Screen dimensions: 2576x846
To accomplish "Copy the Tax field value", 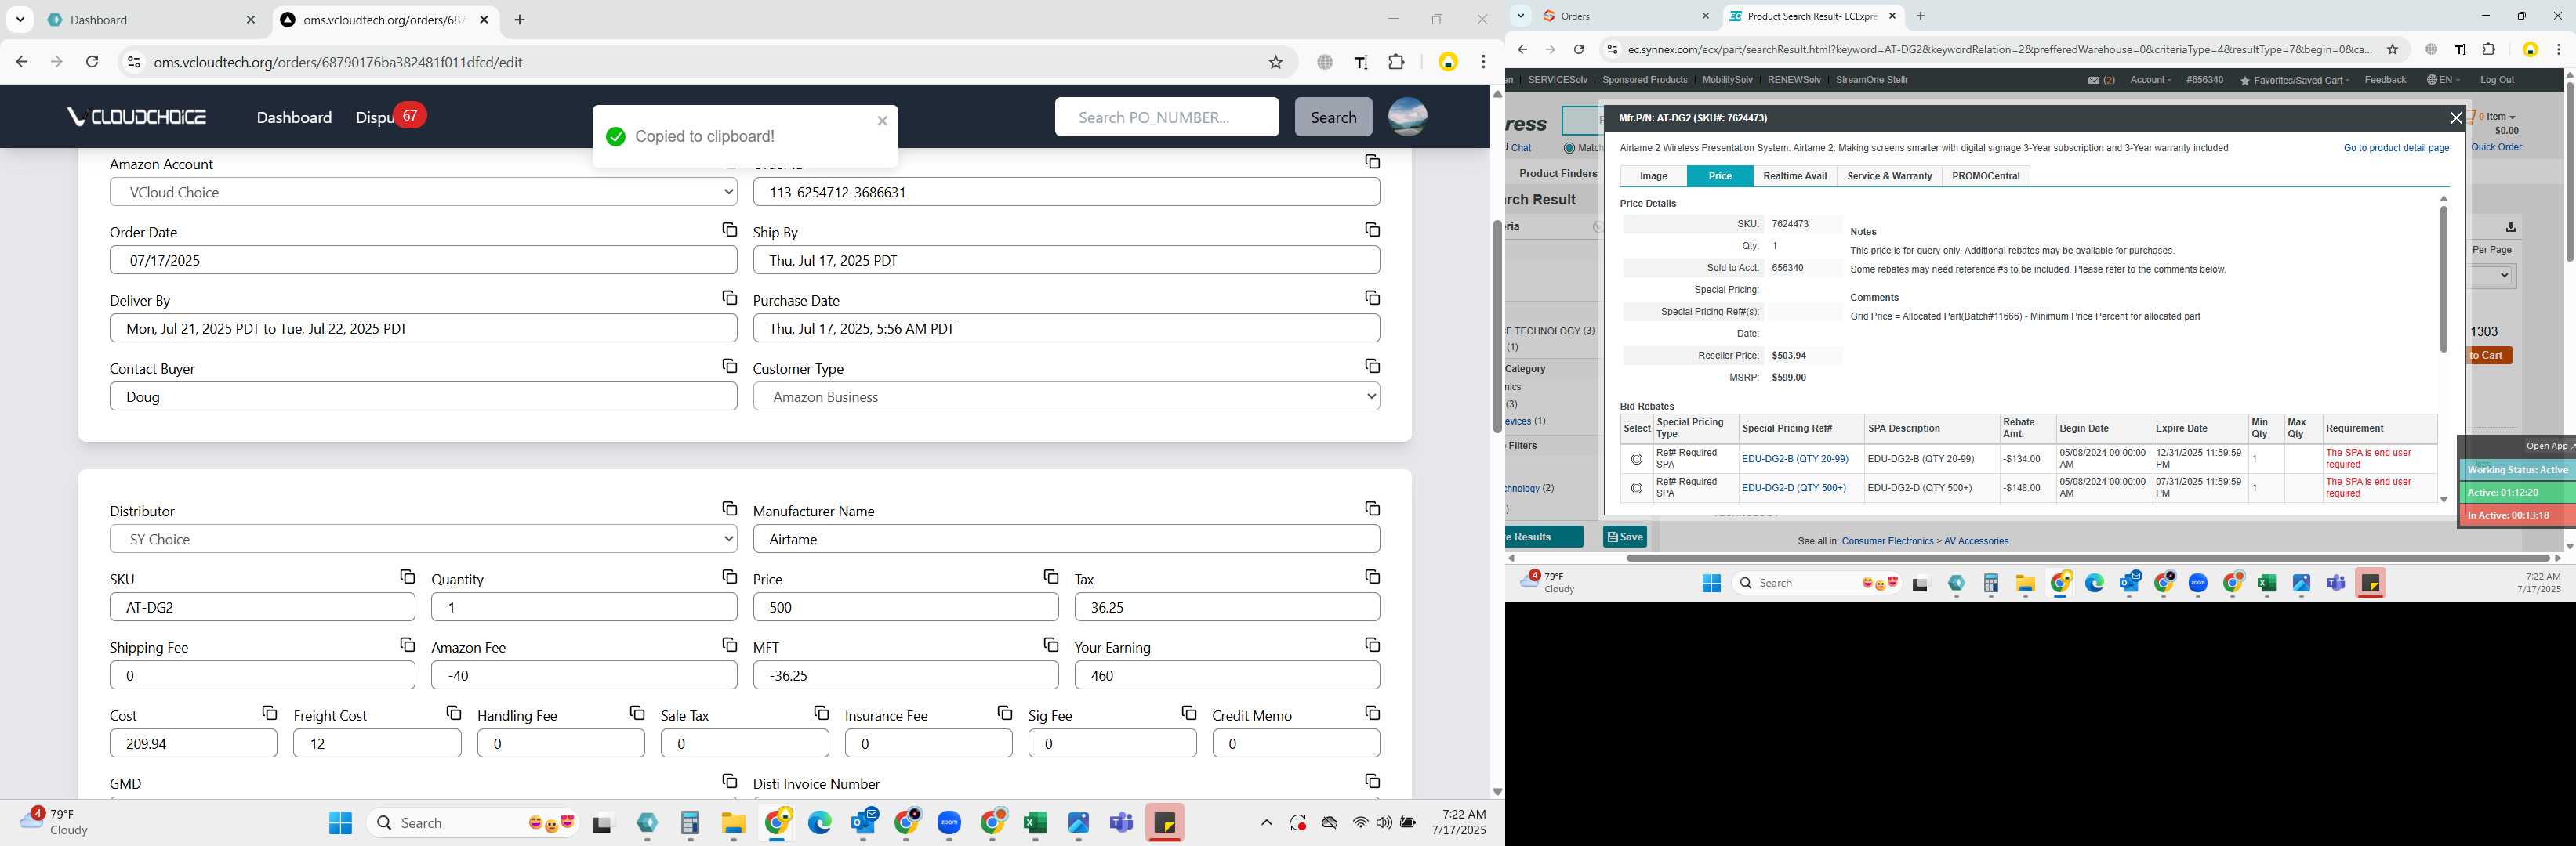I will coord(1372,577).
